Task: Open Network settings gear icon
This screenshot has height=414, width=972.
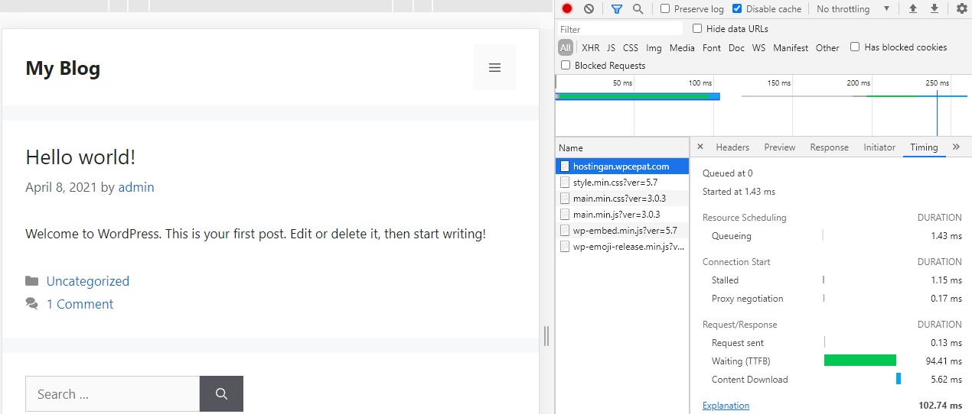Action: pyautogui.click(x=962, y=9)
